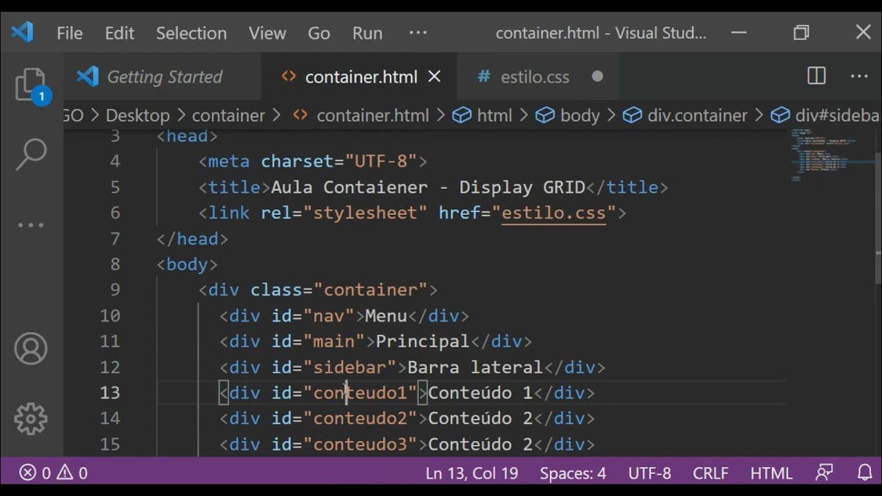Viewport: 882px width, 496px height.
Task: Open the Explorer view in activity bar
Action: (30, 85)
